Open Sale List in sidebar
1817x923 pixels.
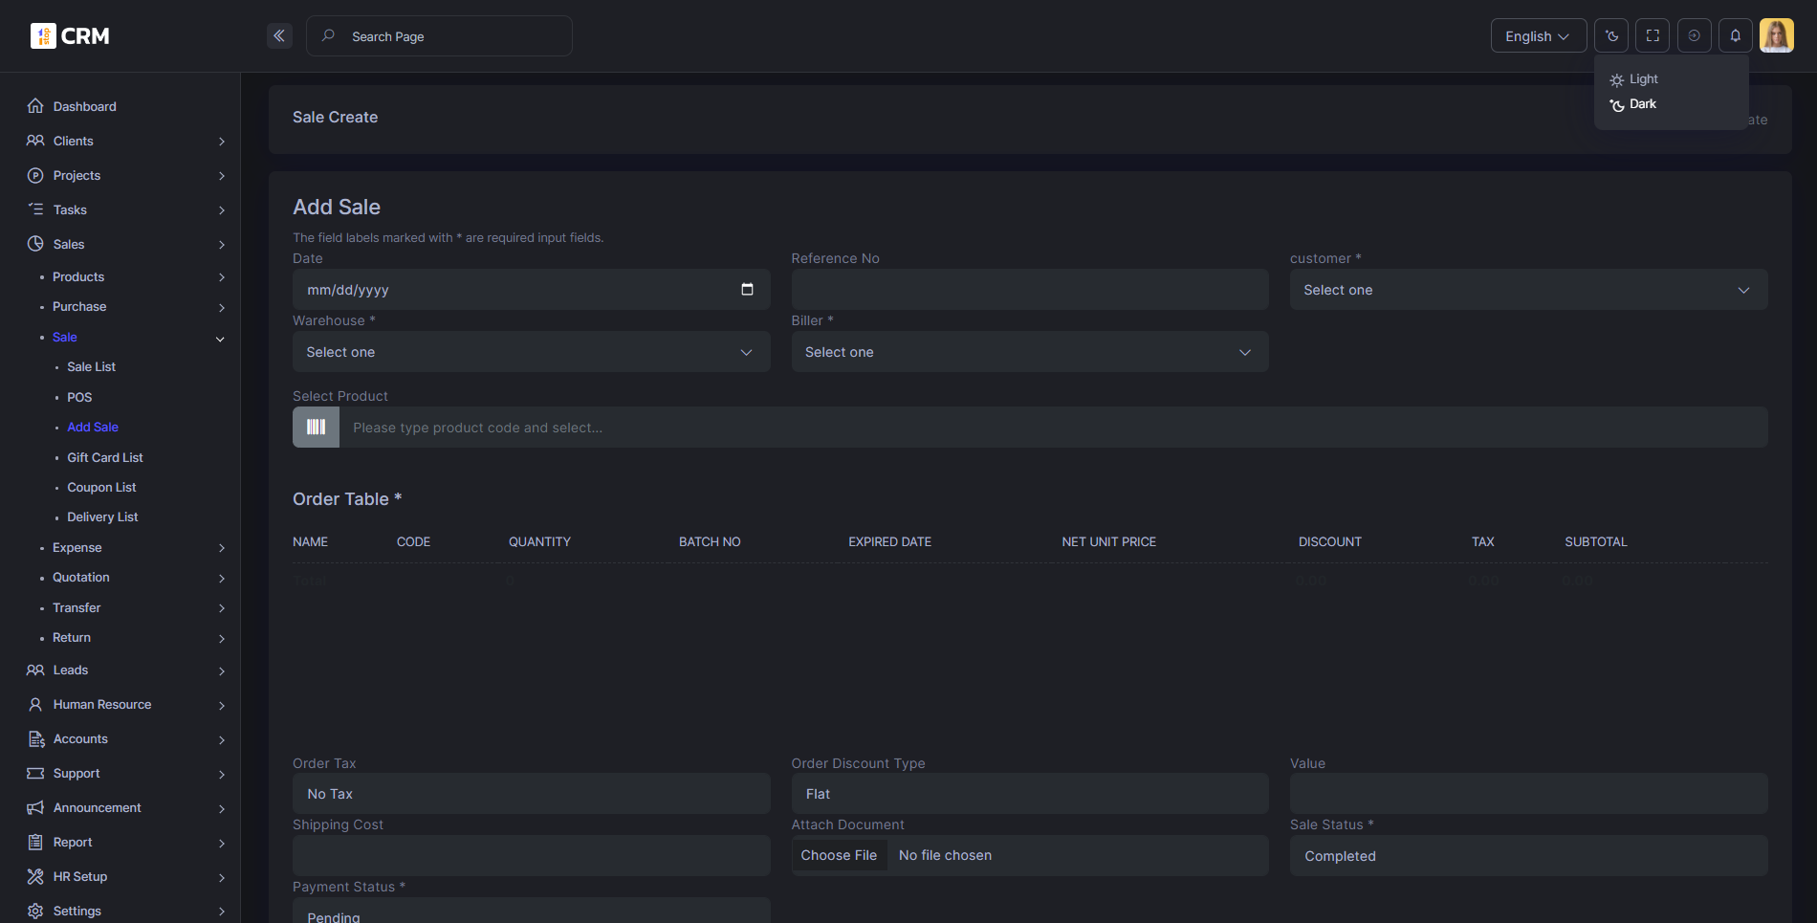[91, 367]
